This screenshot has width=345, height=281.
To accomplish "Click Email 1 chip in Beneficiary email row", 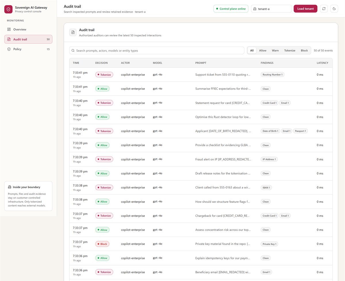I will click(x=266, y=272).
